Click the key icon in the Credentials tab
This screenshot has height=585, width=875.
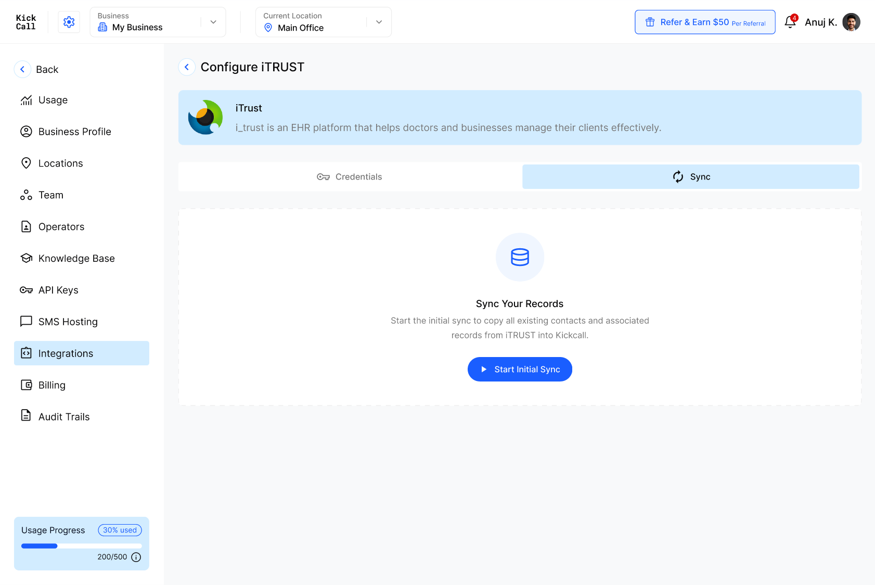click(323, 177)
